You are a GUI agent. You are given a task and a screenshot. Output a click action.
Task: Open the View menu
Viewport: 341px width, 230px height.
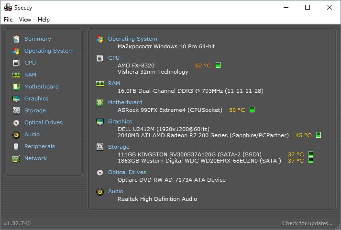[x=25, y=20]
